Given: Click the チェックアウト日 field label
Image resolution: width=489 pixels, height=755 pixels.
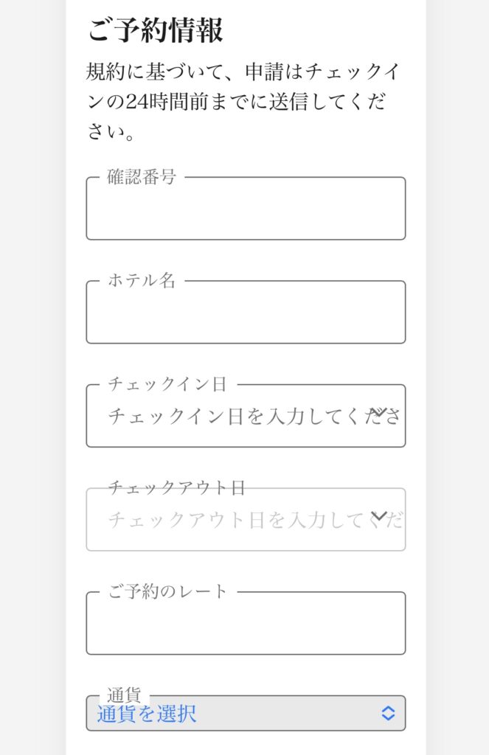Looking at the screenshot, I should point(176,487).
